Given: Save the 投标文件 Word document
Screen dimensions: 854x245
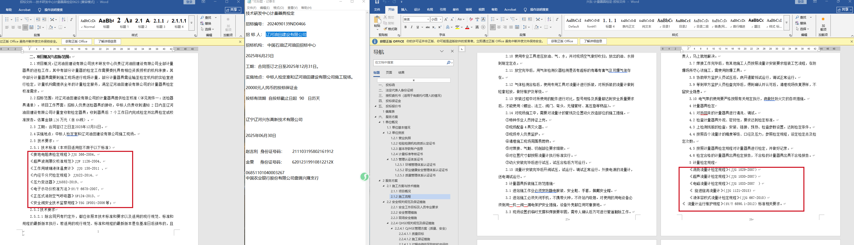Looking at the screenshot, I should click(x=377, y=2).
